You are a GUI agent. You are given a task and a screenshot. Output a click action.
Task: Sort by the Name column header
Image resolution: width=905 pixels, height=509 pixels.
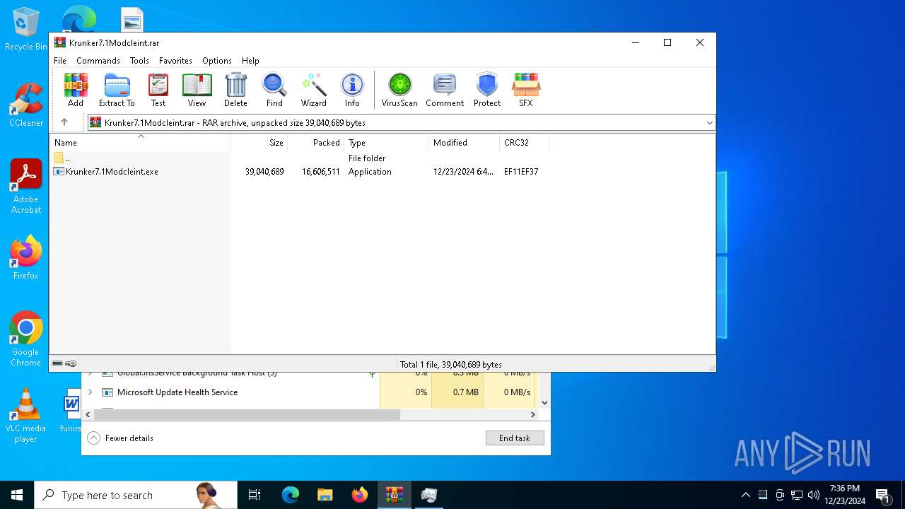pyautogui.click(x=140, y=143)
